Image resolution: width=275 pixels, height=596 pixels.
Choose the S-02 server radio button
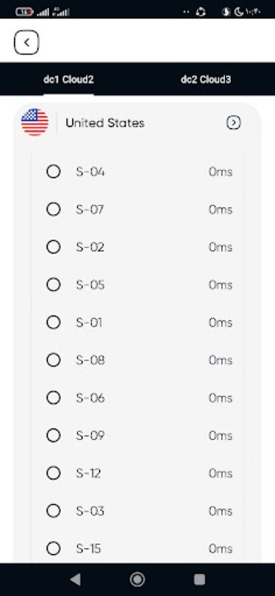tap(53, 247)
